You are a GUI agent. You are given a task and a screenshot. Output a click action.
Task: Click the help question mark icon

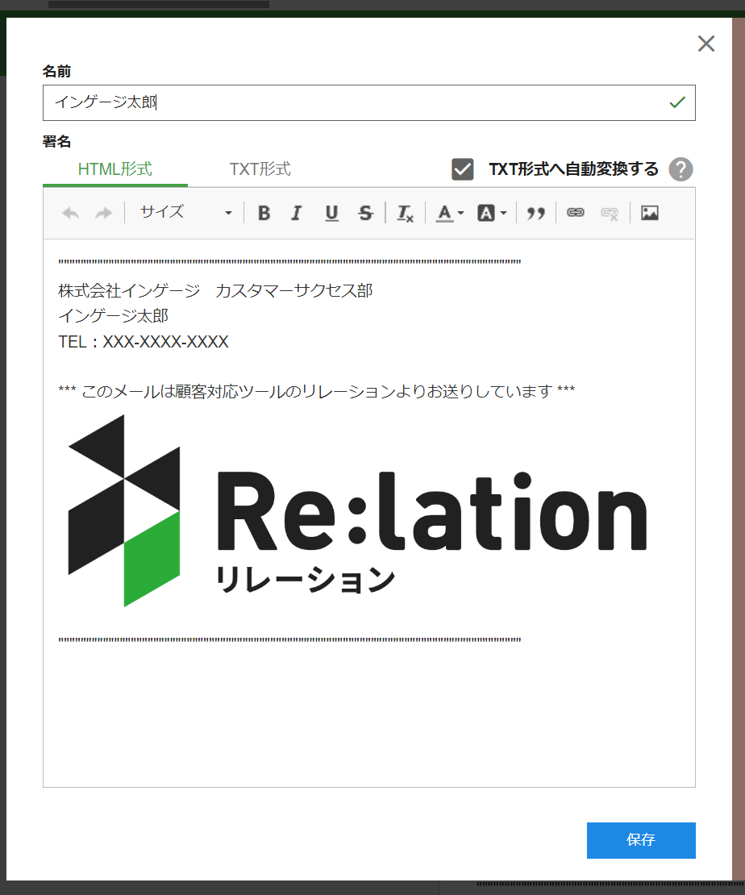680,169
